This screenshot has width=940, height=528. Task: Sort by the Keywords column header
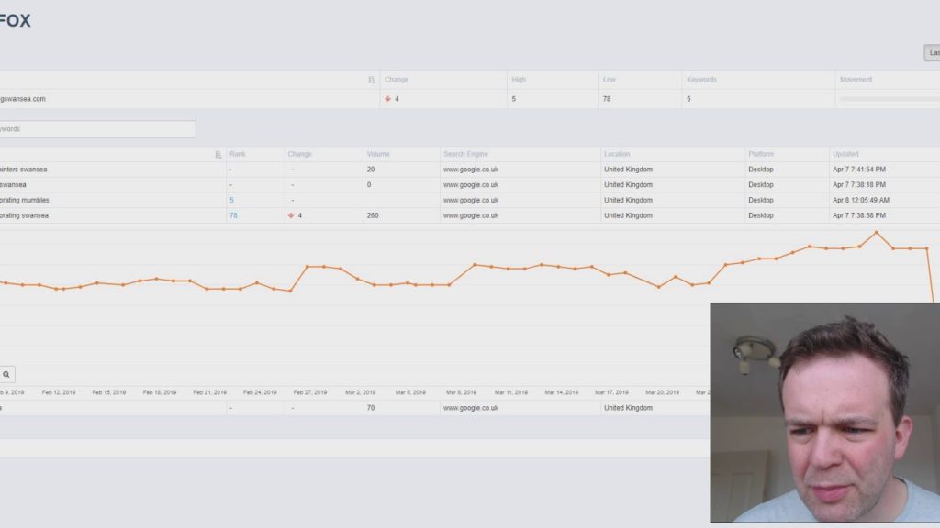coord(701,80)
